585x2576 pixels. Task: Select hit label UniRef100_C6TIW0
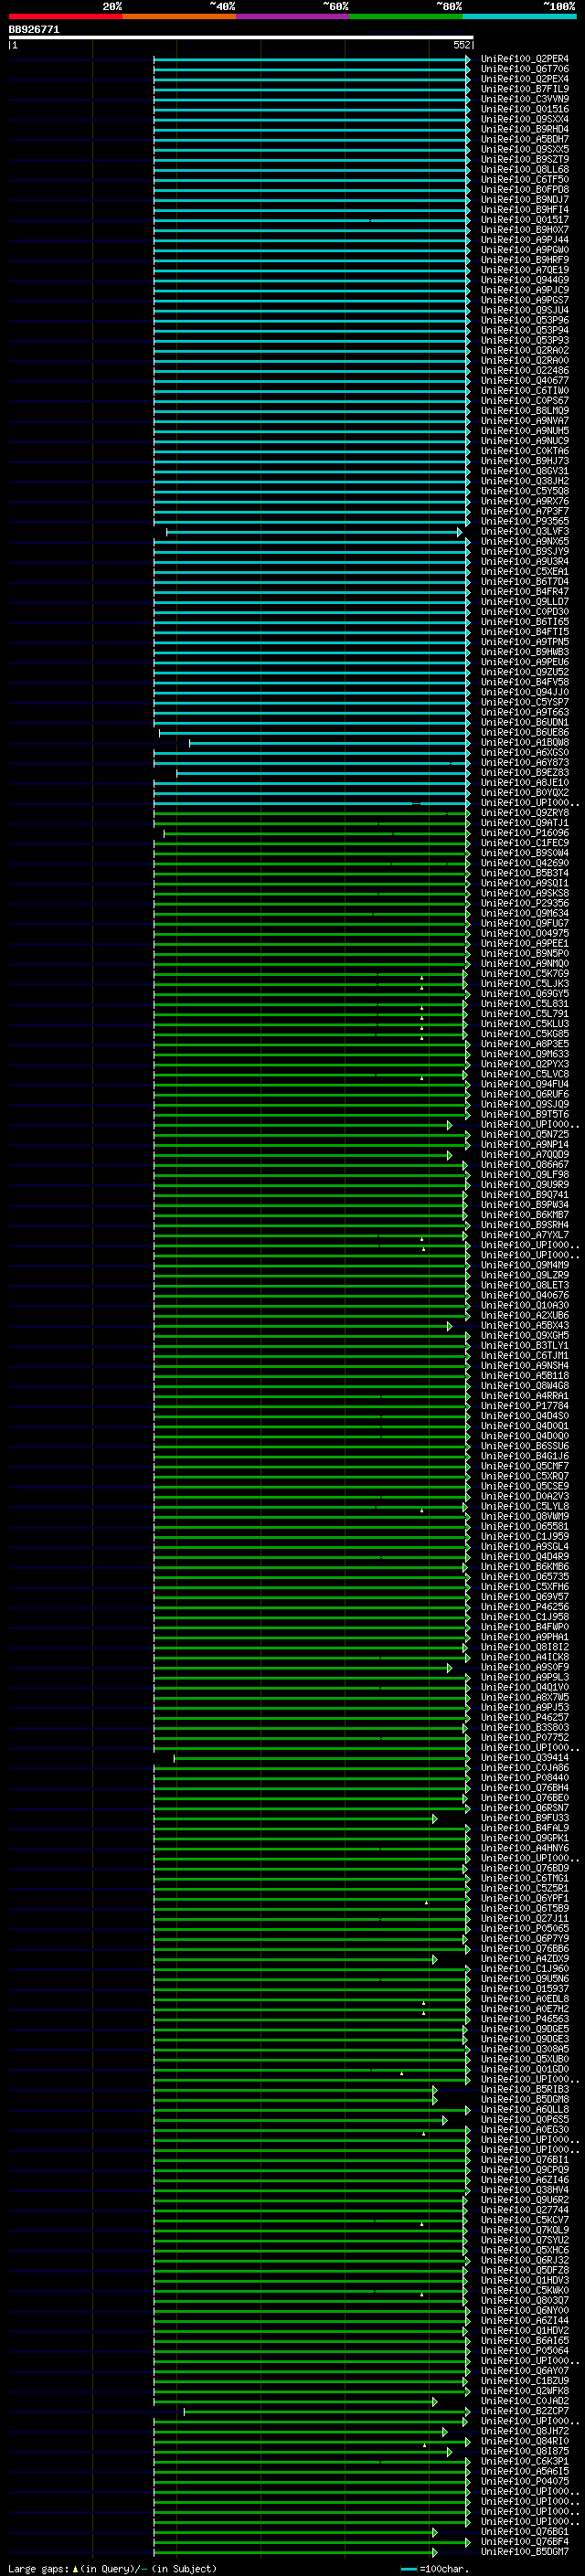(525, 391)
